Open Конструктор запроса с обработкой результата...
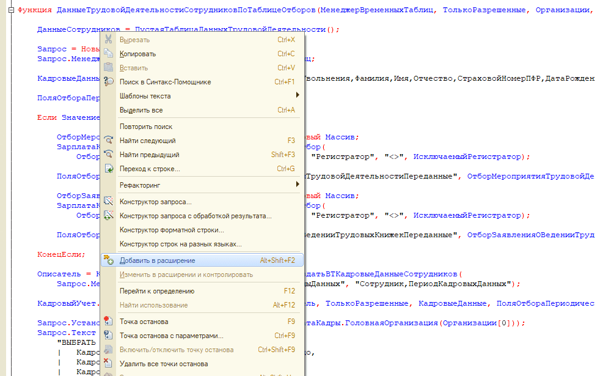The height and width of the screenshot is (376, 595). pyautogui.click(x=202, y=216)
